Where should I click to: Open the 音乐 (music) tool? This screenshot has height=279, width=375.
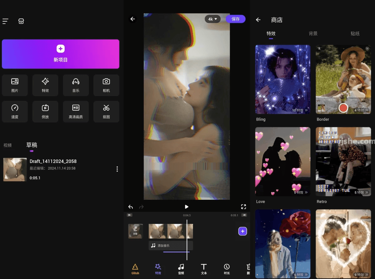point(76,85)
